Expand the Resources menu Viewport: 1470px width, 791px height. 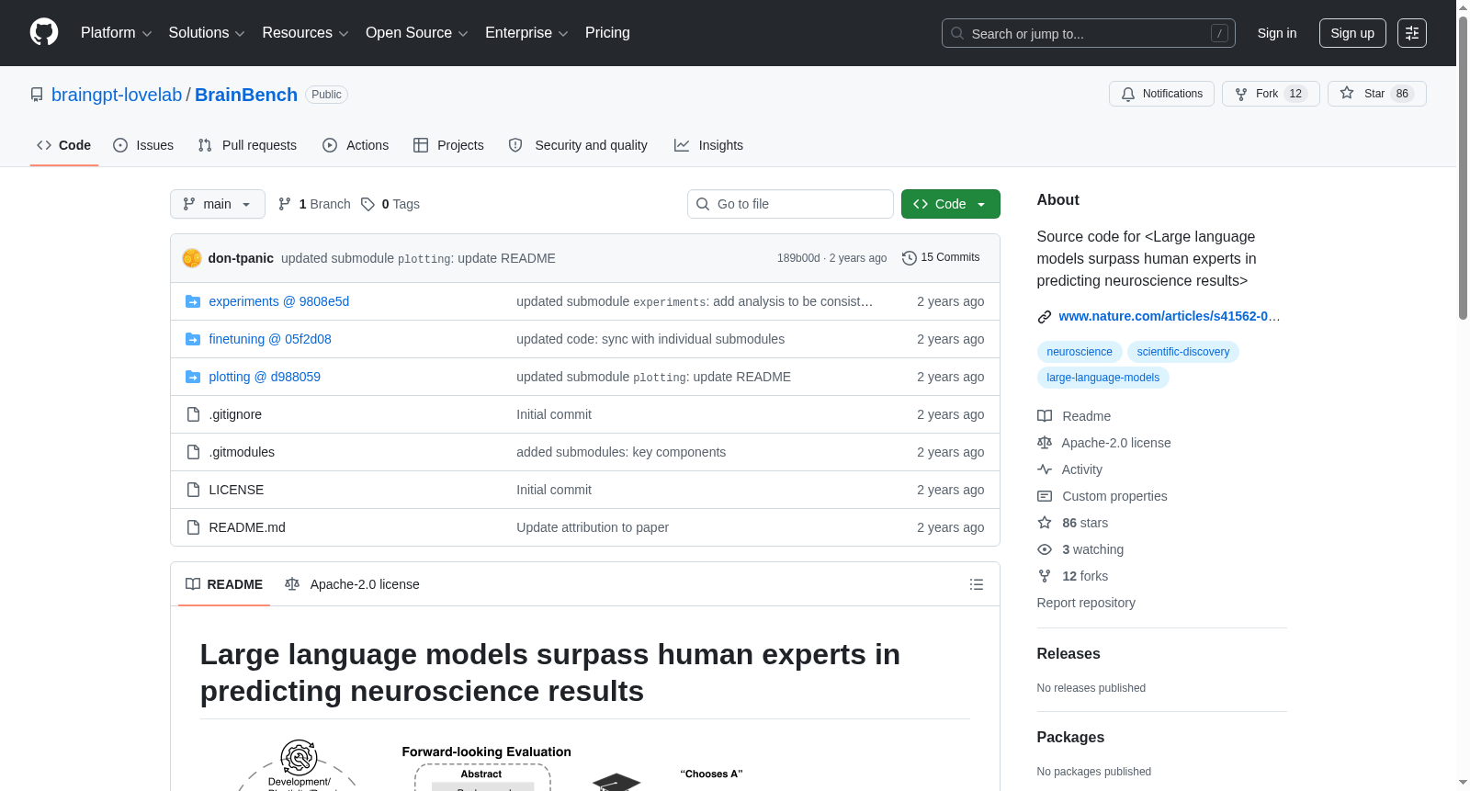(x=305, y=33)
